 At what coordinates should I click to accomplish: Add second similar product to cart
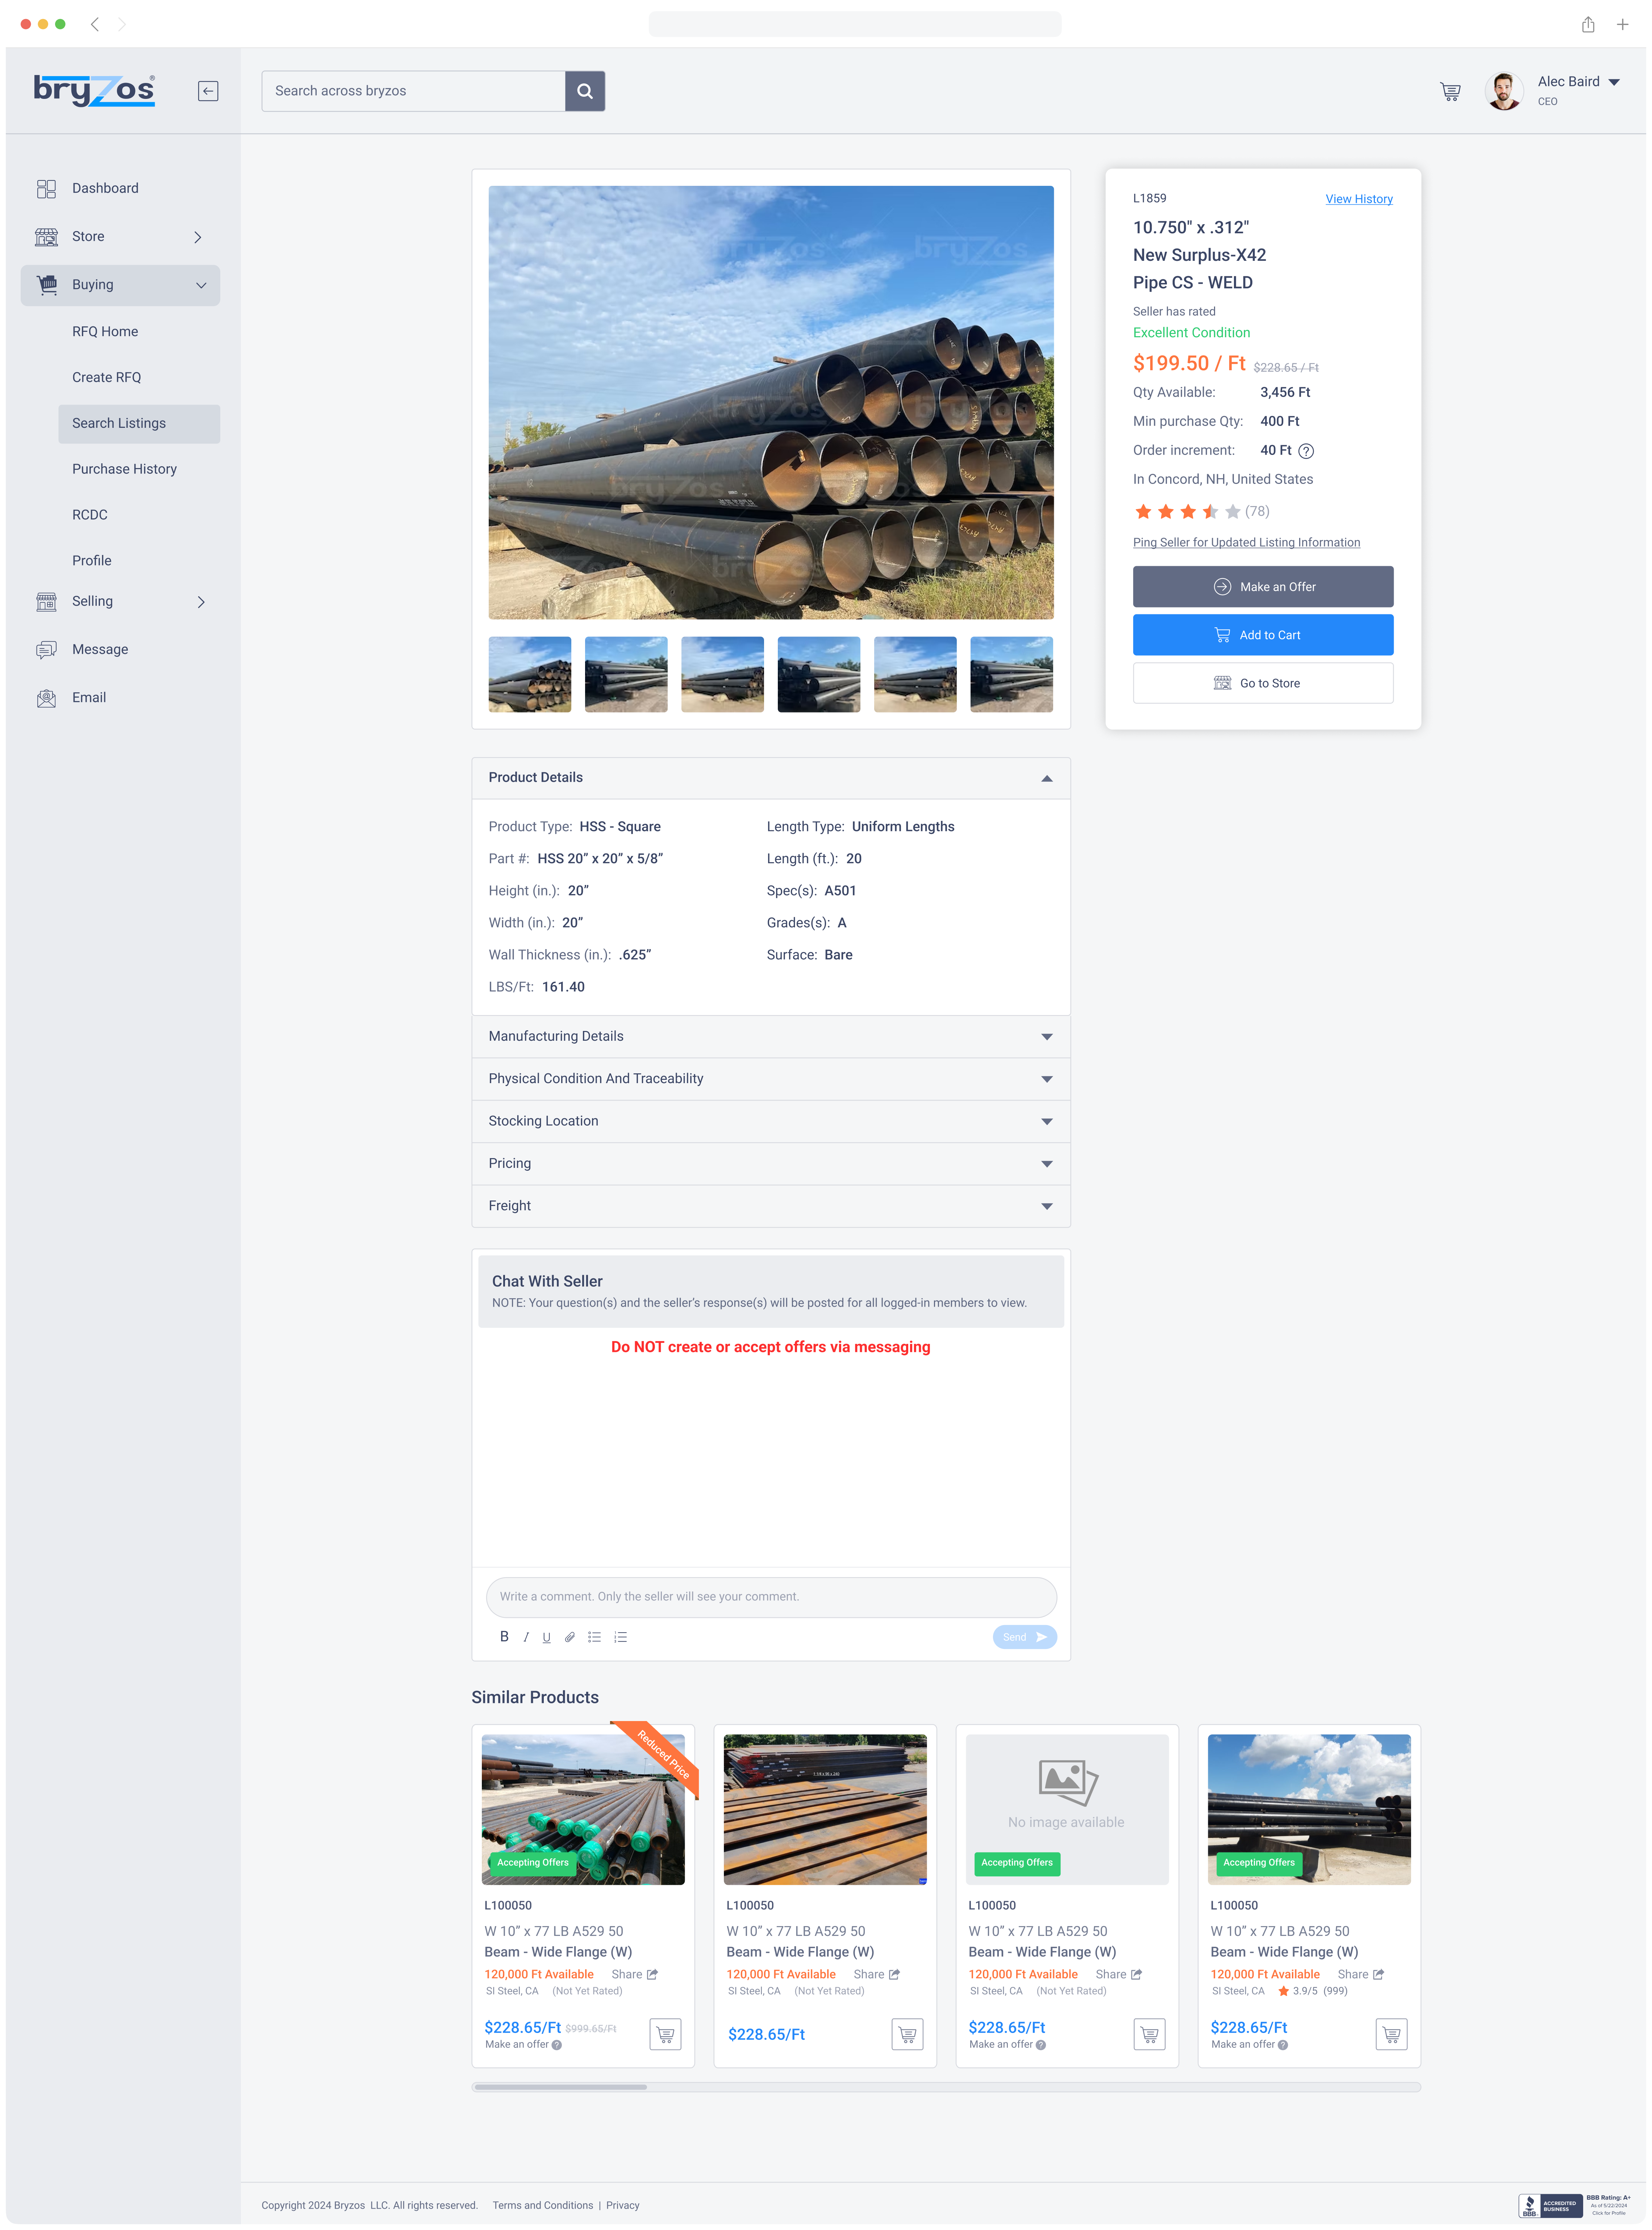(907, 2034)
